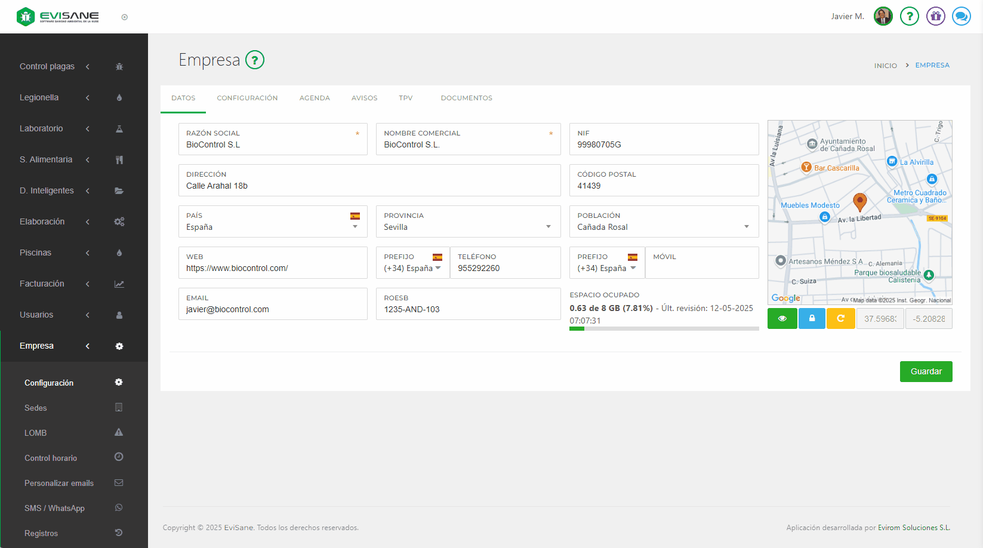Switch to the Agenda tab
983x548 pixels.
(315, 98)
